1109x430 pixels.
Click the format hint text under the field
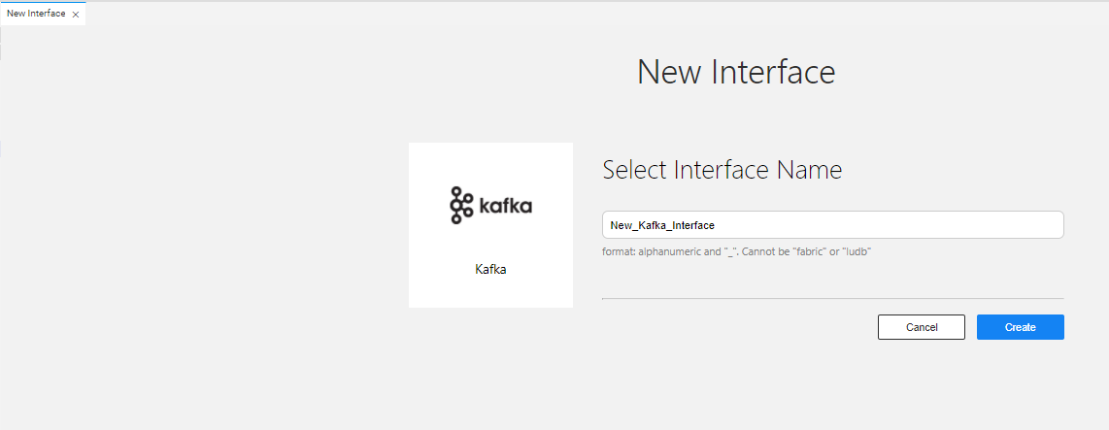click(x=735, y=251)
